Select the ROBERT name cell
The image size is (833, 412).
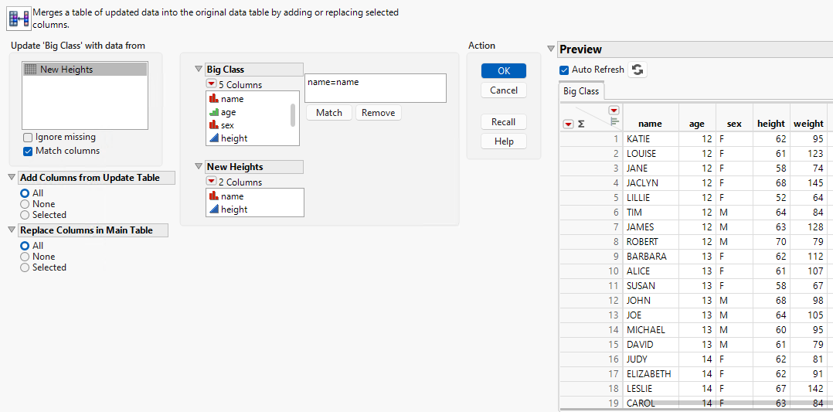(x=651, y=241)
